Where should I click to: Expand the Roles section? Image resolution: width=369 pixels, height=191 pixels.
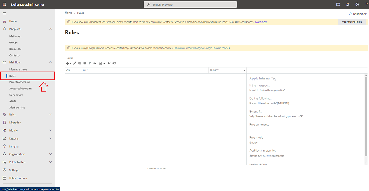tap(50, 115)
